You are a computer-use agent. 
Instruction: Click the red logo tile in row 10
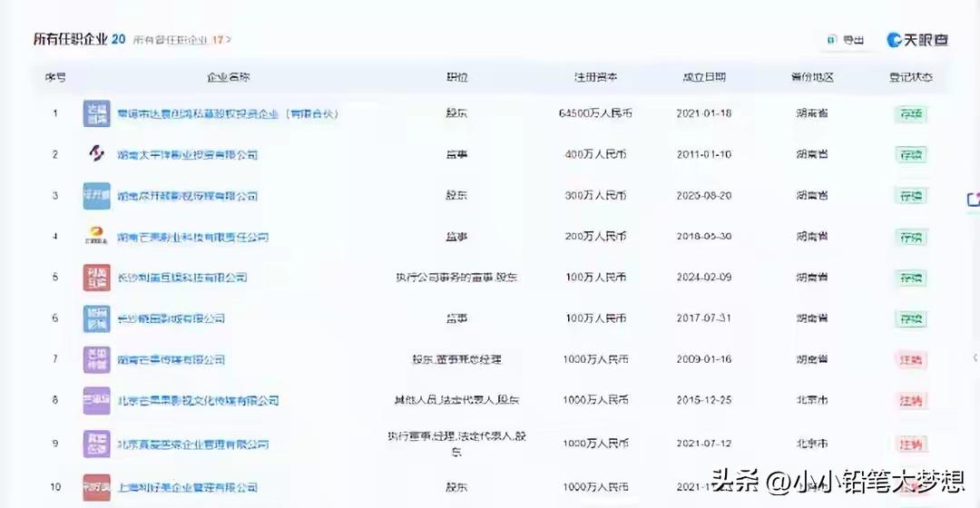[x=97, y=487]
